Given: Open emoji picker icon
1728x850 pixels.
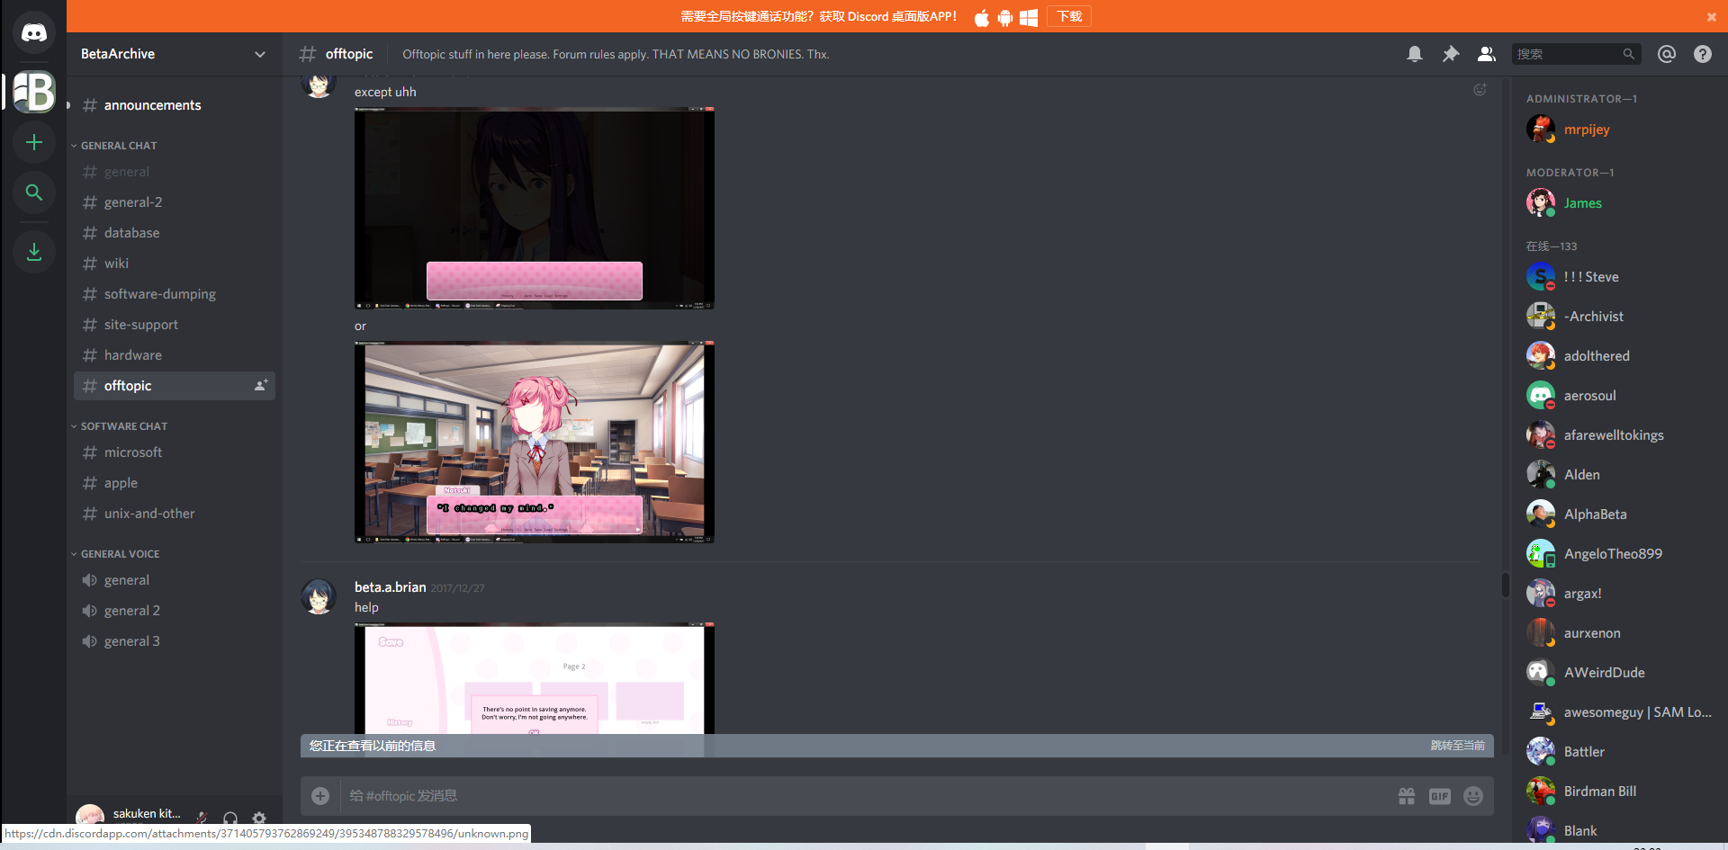Looking at the screenshot, I should (1473, 796).
